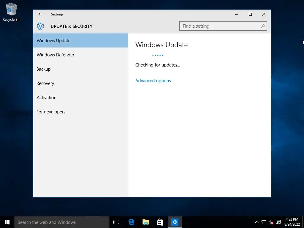
Task: Click the Windows Update page heading
Action: (x=161, y=45)
